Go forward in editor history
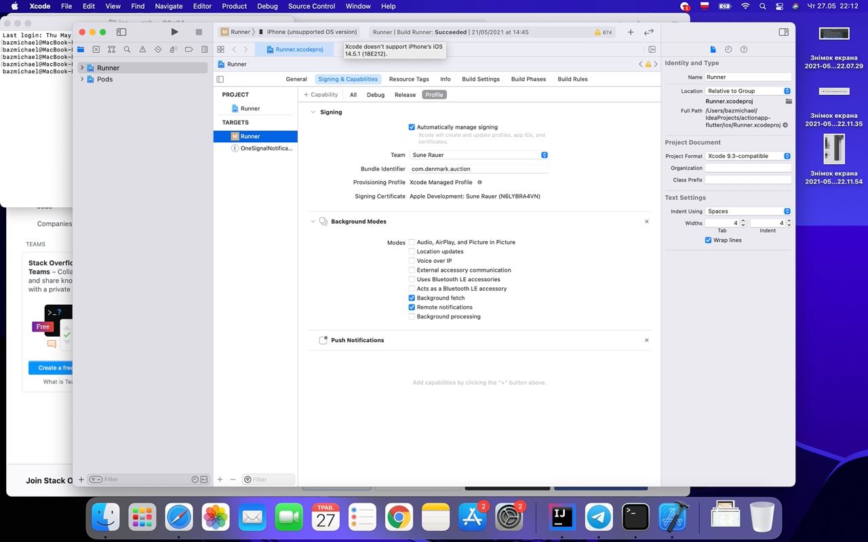 coord(245,49)
